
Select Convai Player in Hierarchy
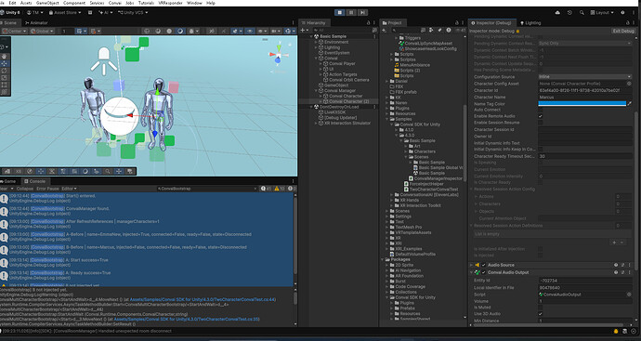342,64
